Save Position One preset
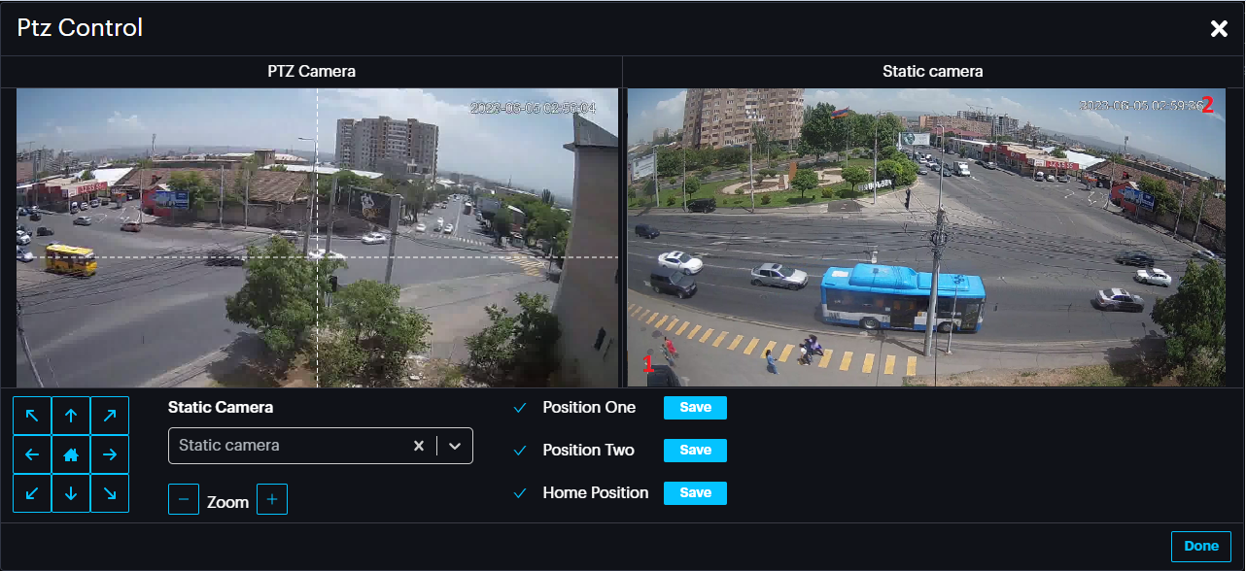The height and width of the screenshot is (571, 1246). coord(695,408)
